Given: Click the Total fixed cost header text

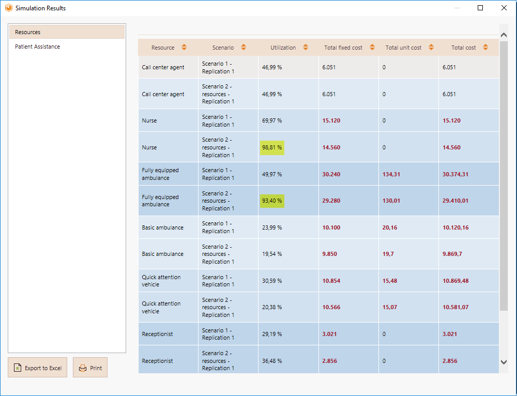Looking at the screenshot, I should [343, 48].
